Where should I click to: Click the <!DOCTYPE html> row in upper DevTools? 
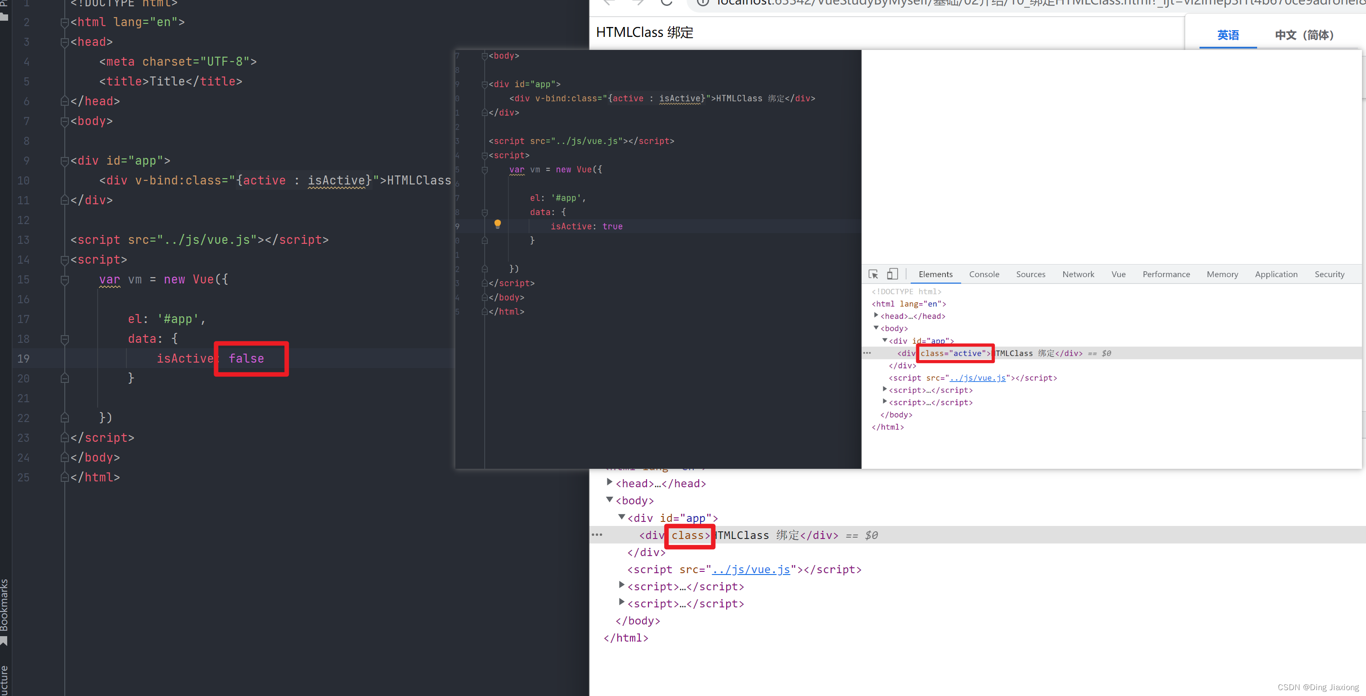906,292
